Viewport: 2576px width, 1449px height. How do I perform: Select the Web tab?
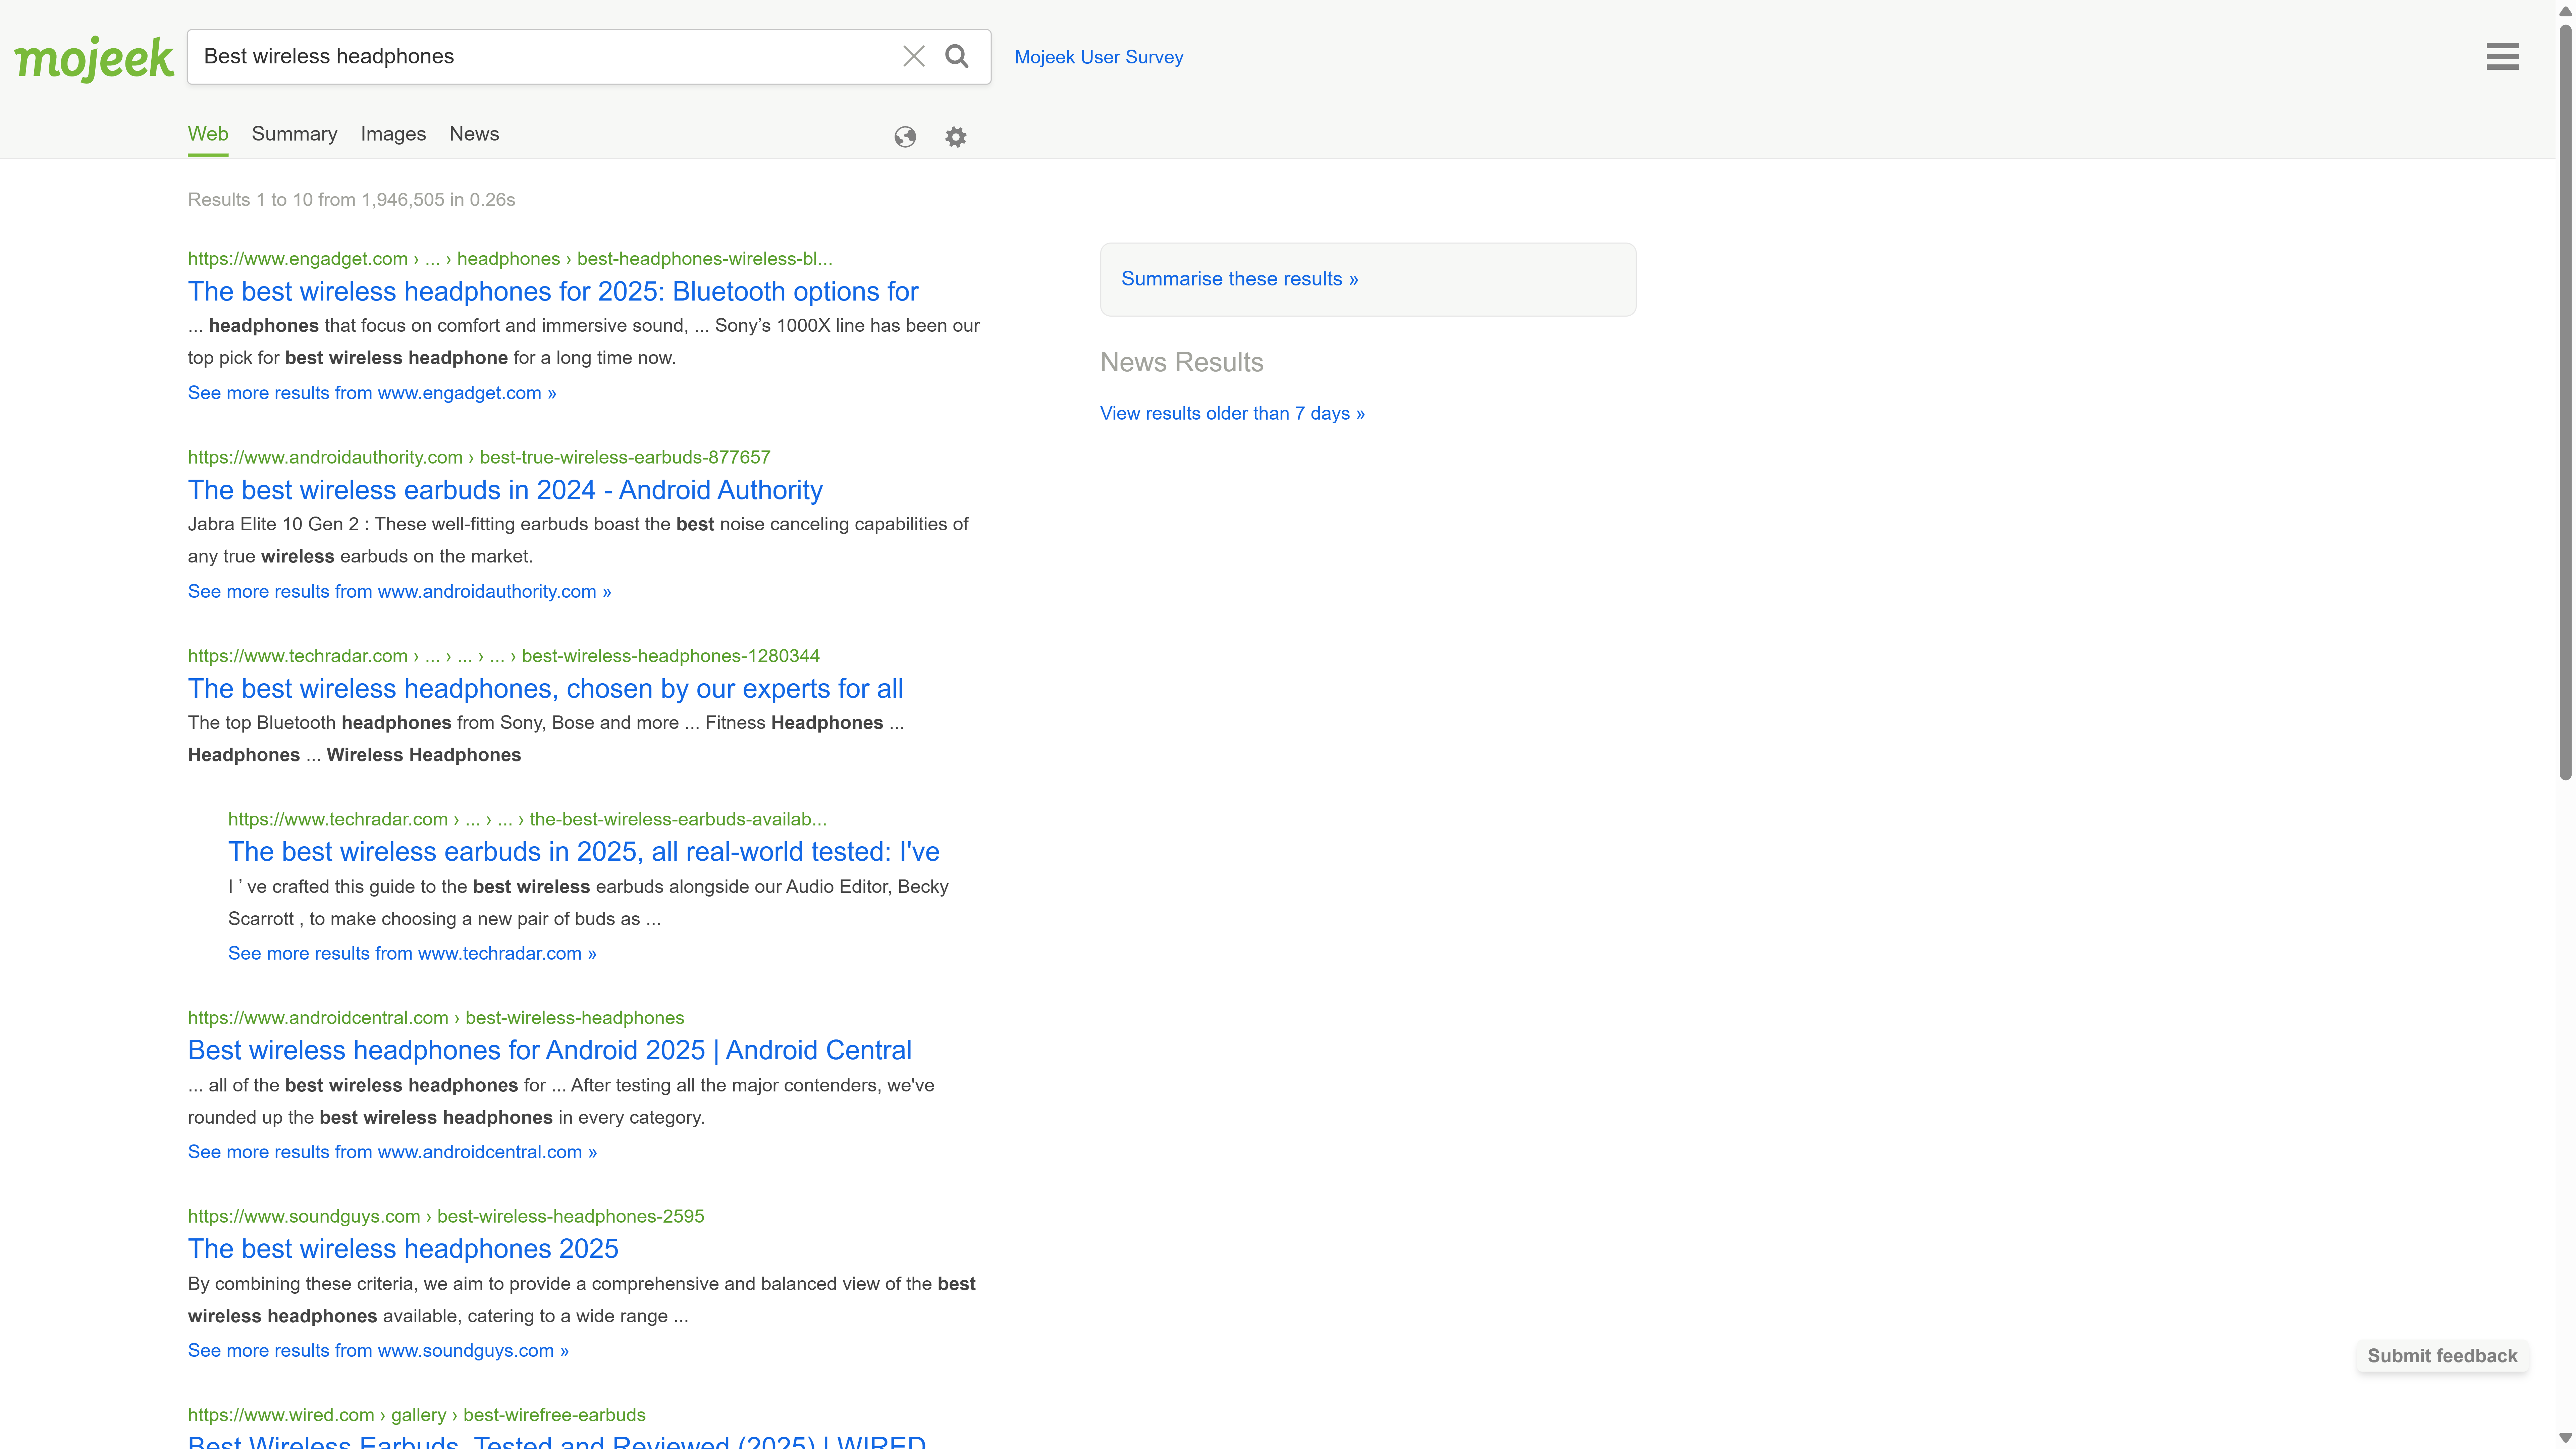click(208, 134)
